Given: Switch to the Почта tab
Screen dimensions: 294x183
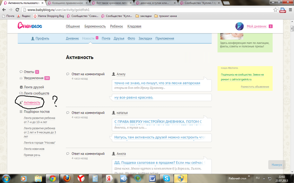Looking at the screenshot, I should click(x=106, y=38).
